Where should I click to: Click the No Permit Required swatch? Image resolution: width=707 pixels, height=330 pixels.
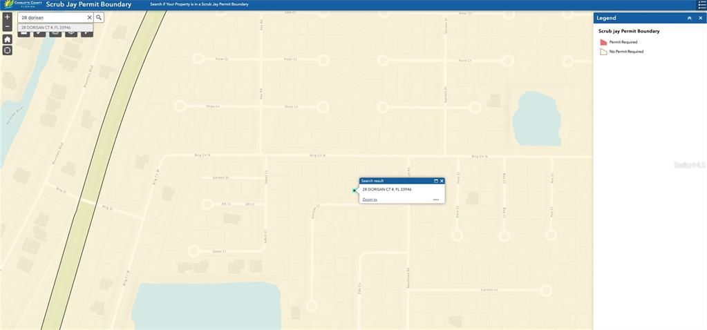click(603, 52)
